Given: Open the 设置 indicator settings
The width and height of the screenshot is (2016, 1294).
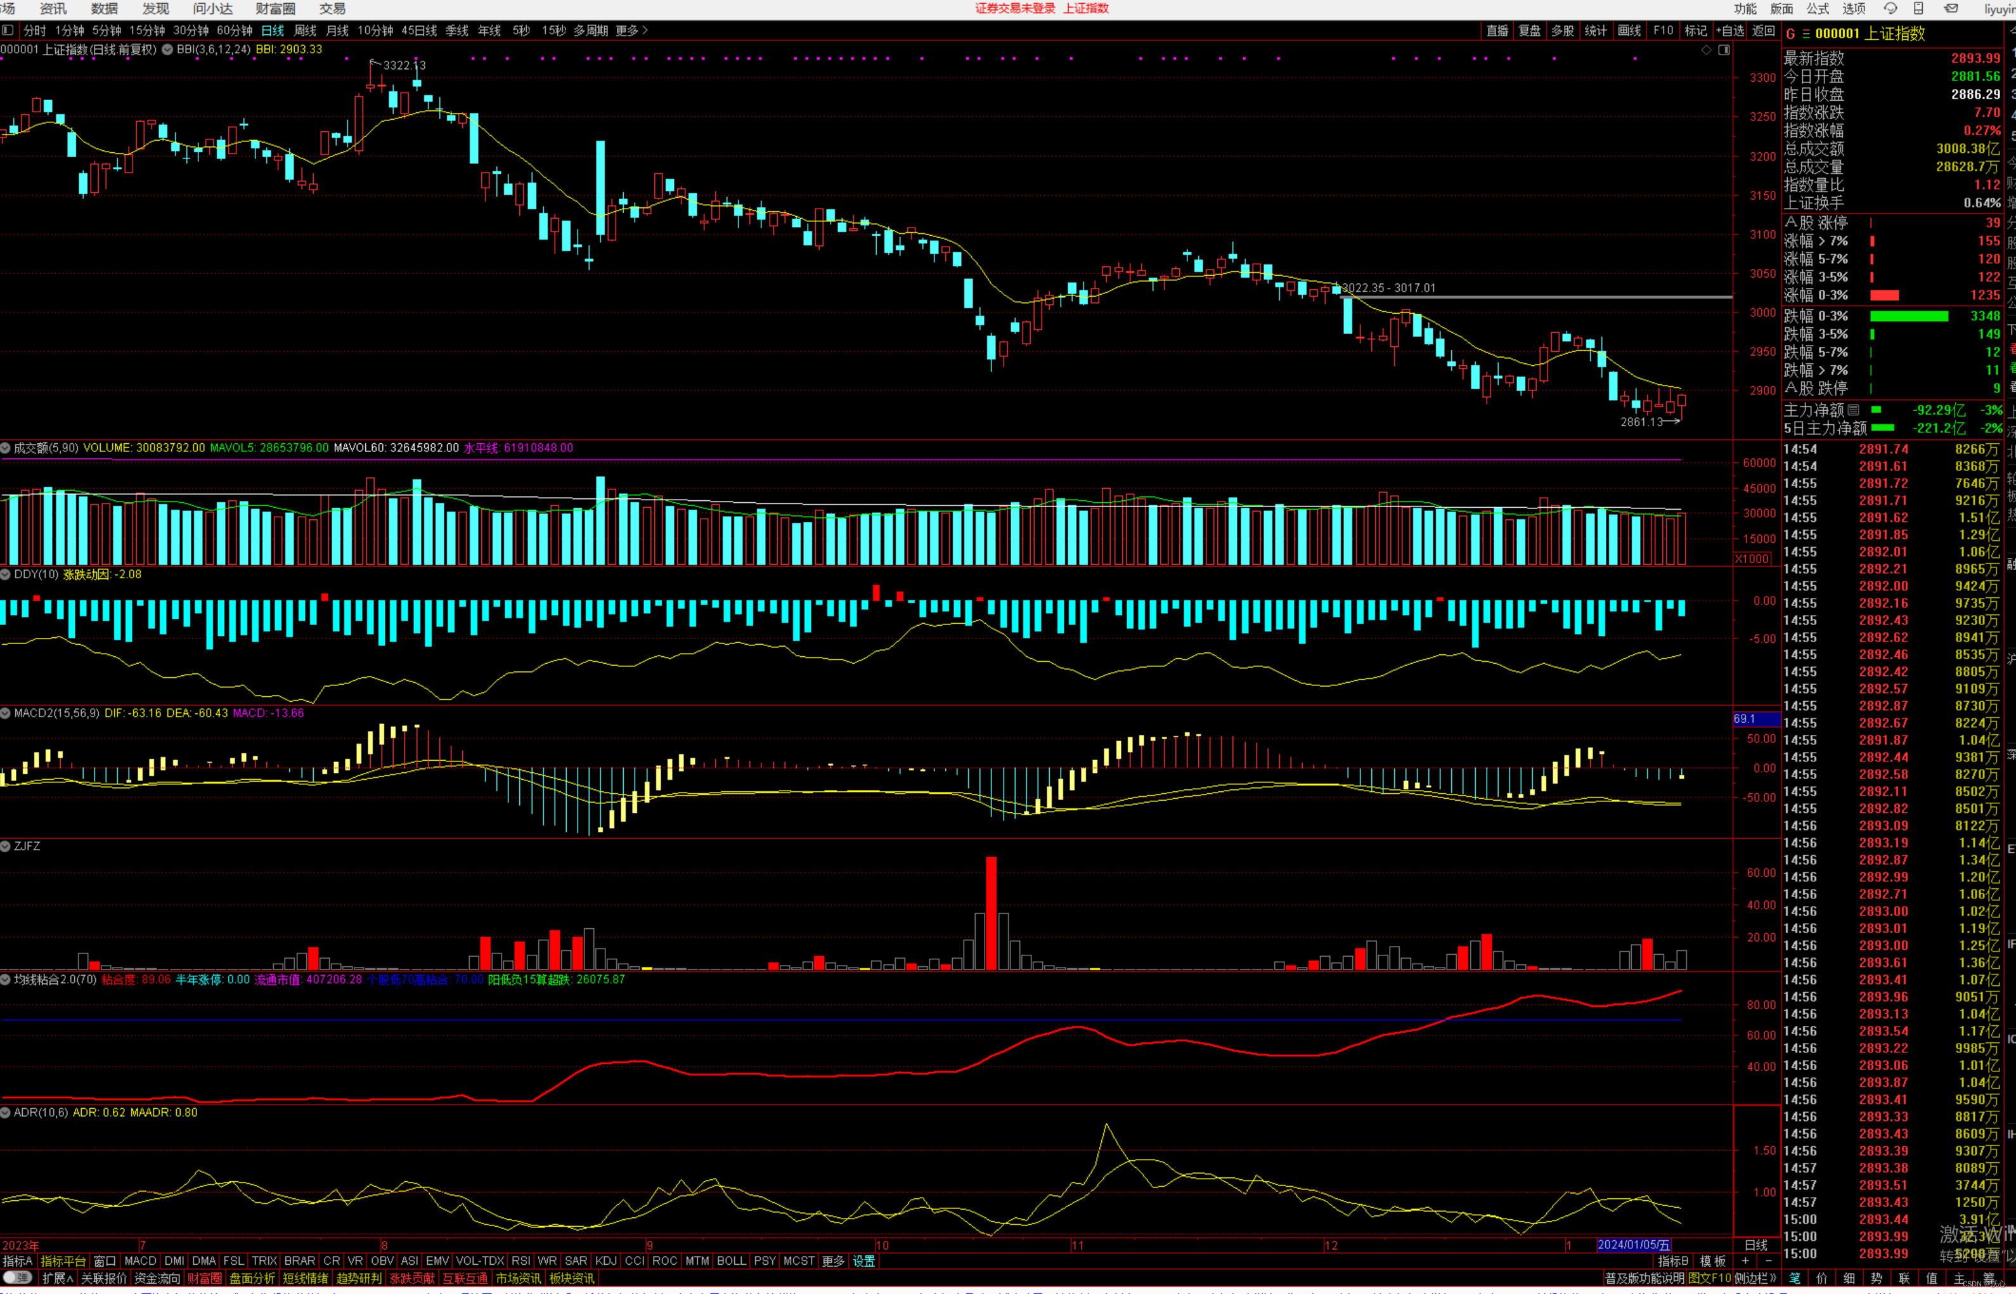Looking at the screenshot, I should (863, 1261).
